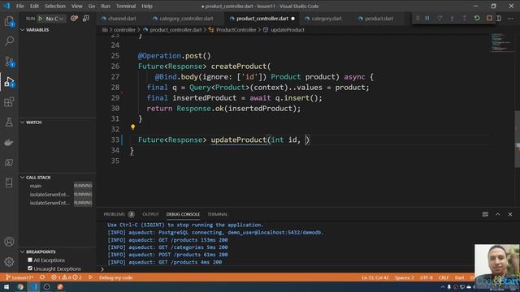
Task: Open the OUTPUT panel tab
Action: point(150,214)
